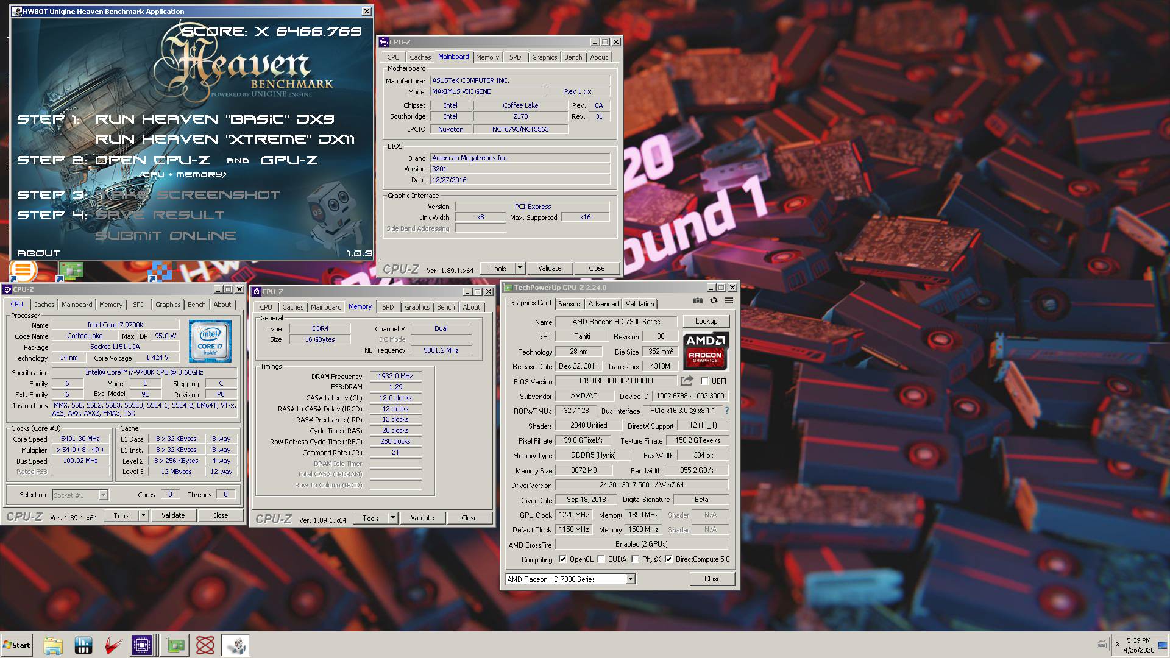The height and width of the screenshot is (658, 1170).
Task: Click the Lookup button in GPU-Z
Action: coord(706,321)
